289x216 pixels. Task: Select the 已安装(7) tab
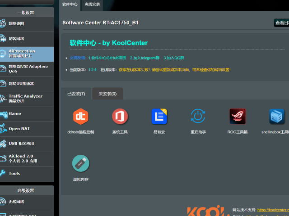click(x=76, y=94)
